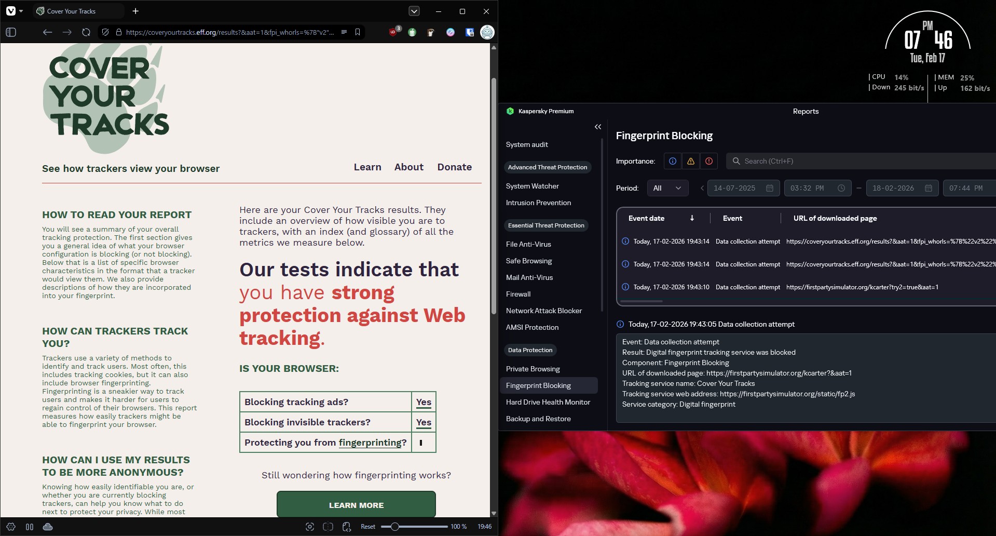The width and height of the screenshot is (996, 536).
Task: Click the tracker blocker shield icon
Action: click(105, 32)
